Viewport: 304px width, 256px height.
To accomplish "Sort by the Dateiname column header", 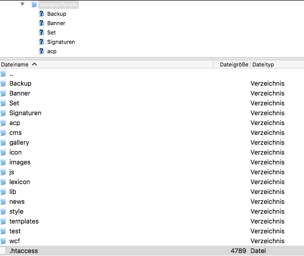I will [x=15, y=64].
